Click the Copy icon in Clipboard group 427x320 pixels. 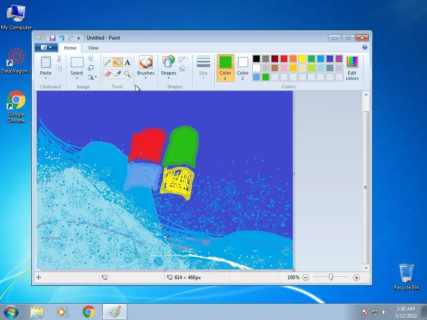click(x=59, y=68)
